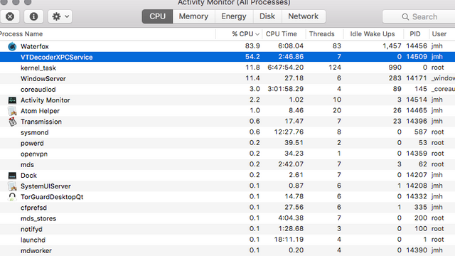Screen dimensions: 455x256
Task: Sort by Process Name column
Action: point(107,34)
